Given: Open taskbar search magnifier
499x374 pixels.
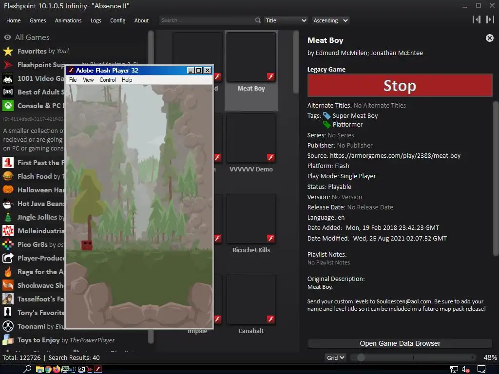Looking at the screenshot, I should click(27, 369).
